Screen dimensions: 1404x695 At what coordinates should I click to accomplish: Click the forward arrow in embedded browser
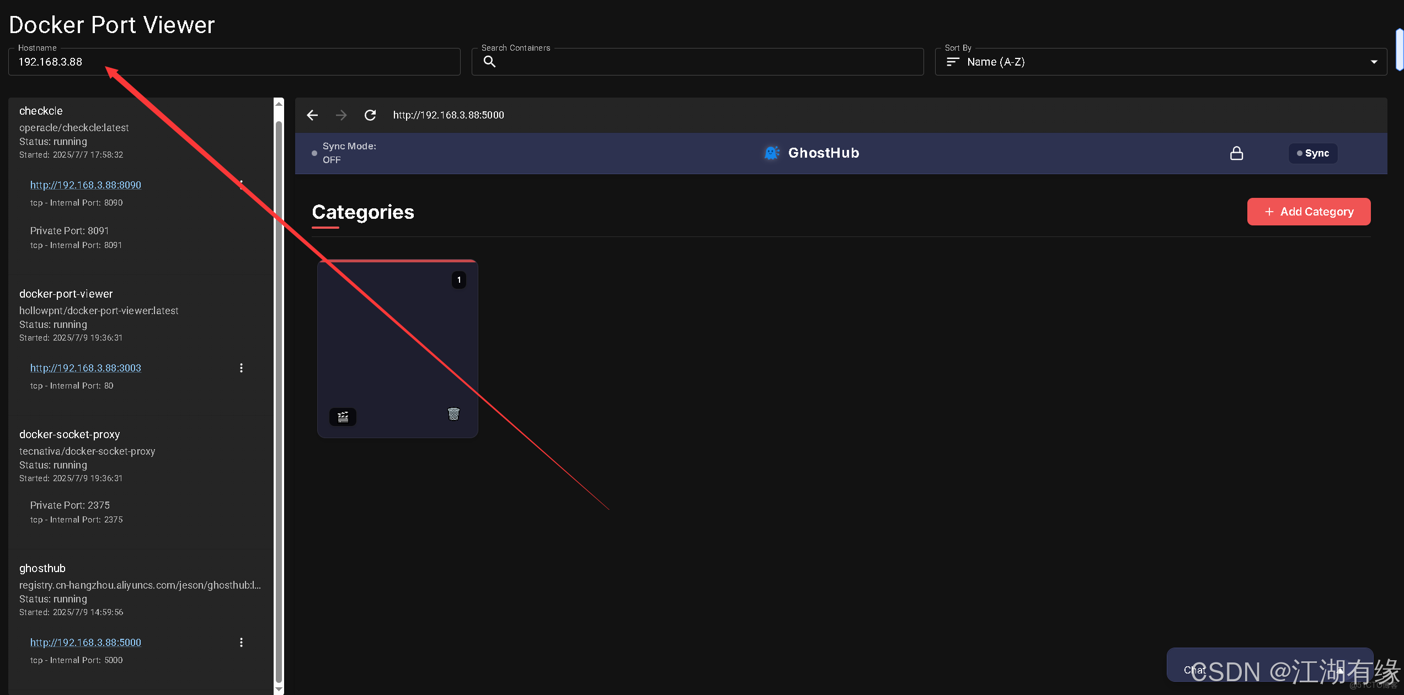click(x=341, y=115)
